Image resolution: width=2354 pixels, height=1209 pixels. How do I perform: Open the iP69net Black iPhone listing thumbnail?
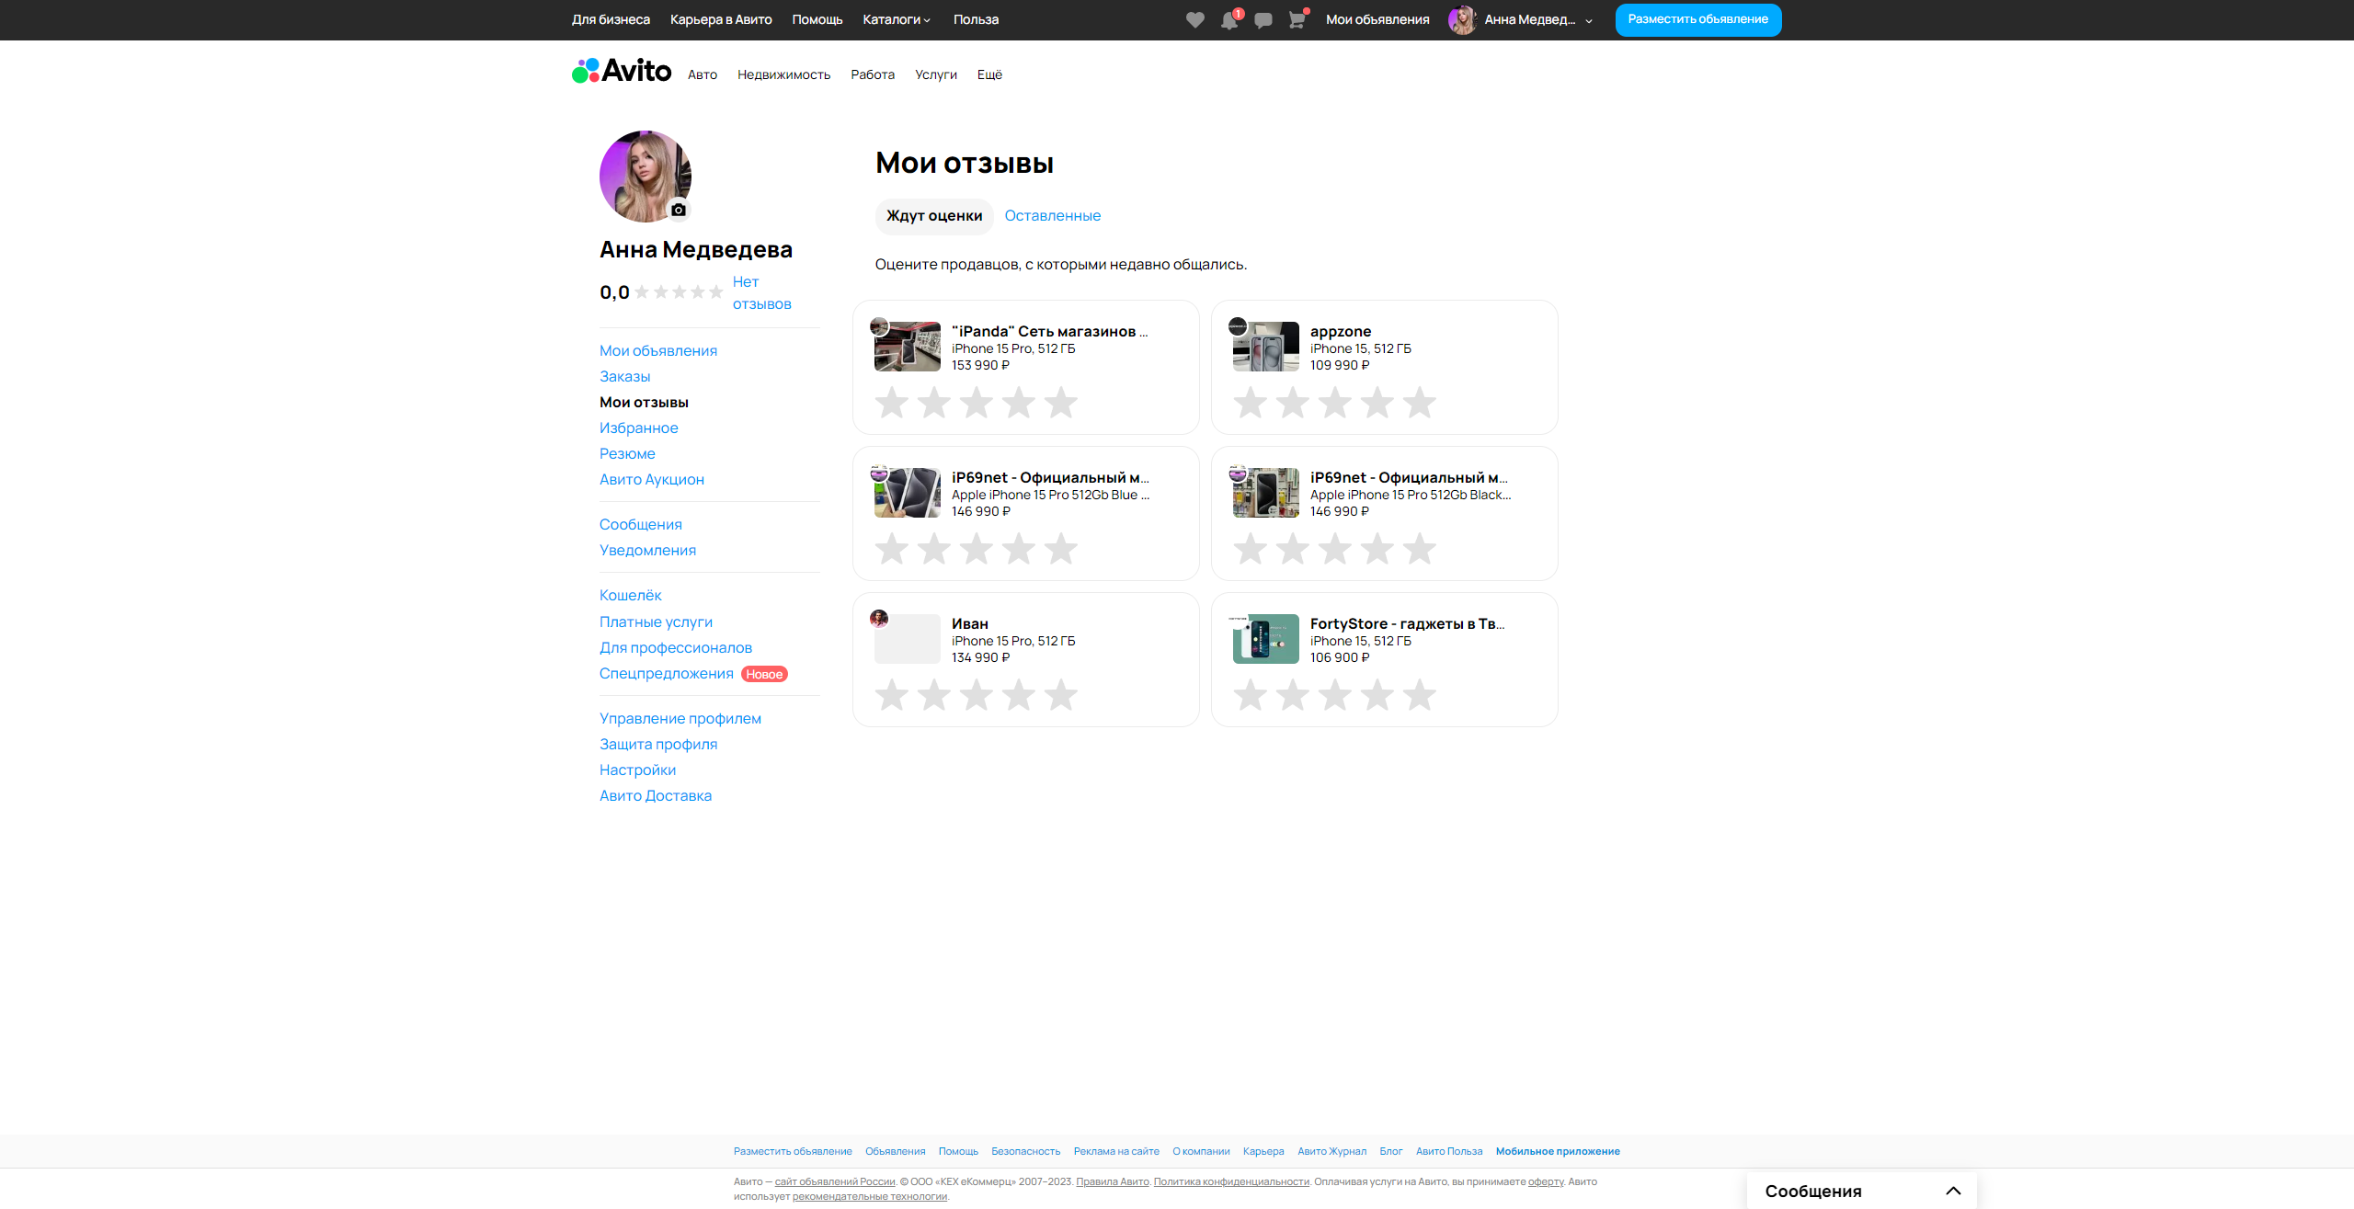point(1266,493)
